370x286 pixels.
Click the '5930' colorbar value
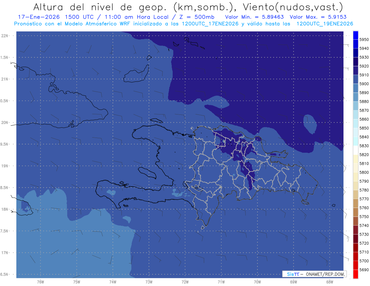pyautogui.click(x=364, y=57)
